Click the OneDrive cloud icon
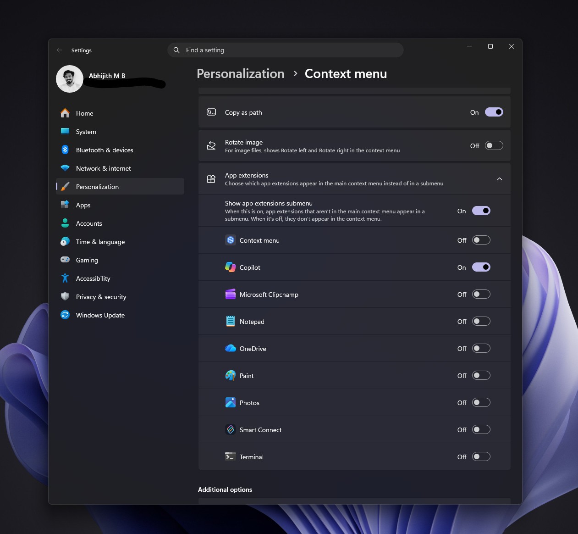The image size is (578, 534). click(231, 348)
